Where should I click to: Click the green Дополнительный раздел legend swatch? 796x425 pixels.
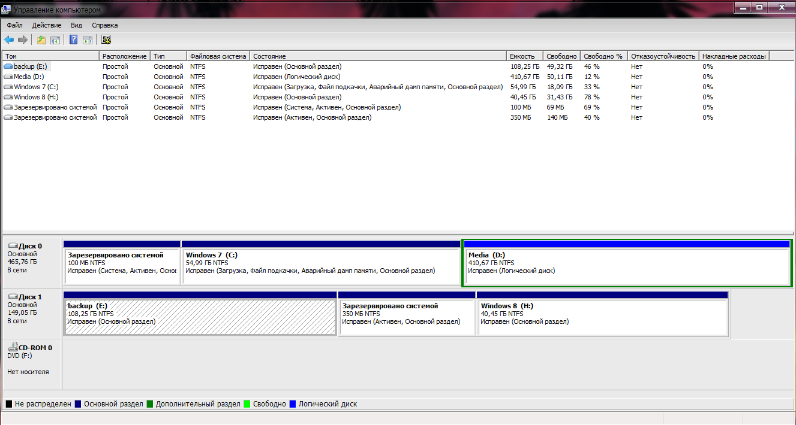[150, 404]
